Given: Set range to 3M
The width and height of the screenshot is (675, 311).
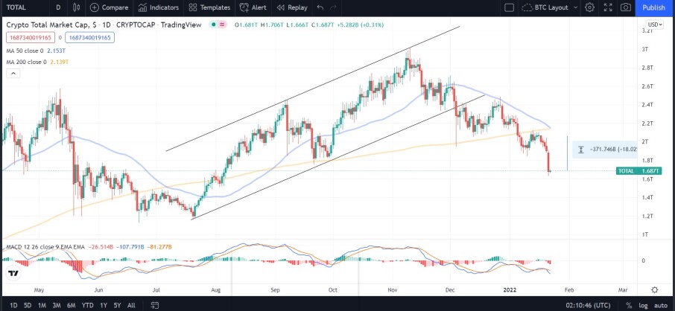Looking at the screenshot, I should (x=56, y=305).
